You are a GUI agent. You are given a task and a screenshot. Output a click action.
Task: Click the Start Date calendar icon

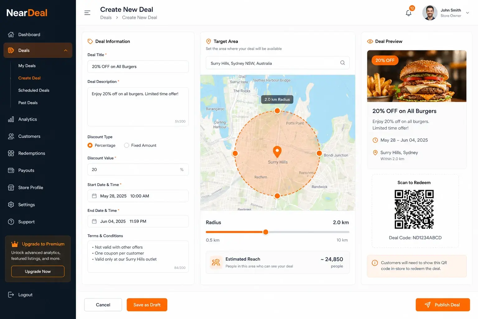pos(94,196)
